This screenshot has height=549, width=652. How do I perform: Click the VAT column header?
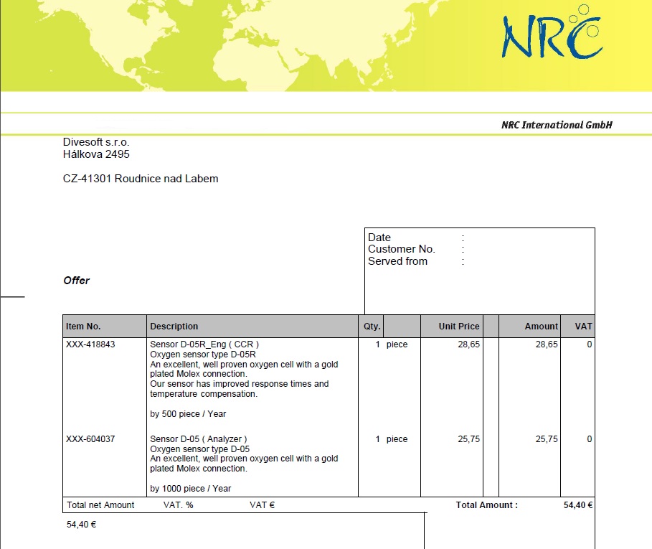tap(583, 327)
